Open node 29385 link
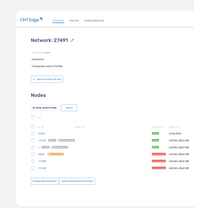The image size is (203, 208). tap(42, 134)
